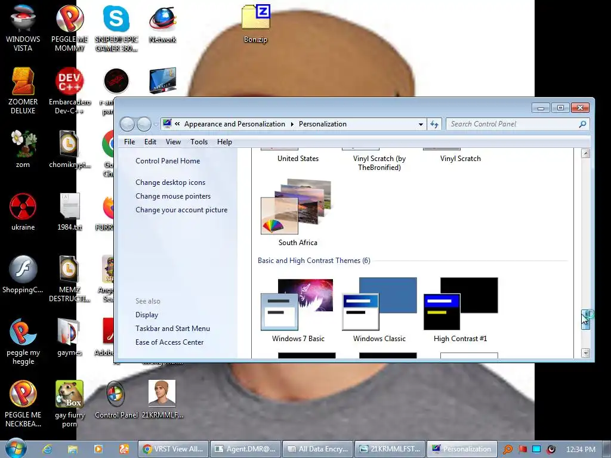The image size is (611, 458).
Task: Open the Control Panel desktop icon
Action: [116, 400]
